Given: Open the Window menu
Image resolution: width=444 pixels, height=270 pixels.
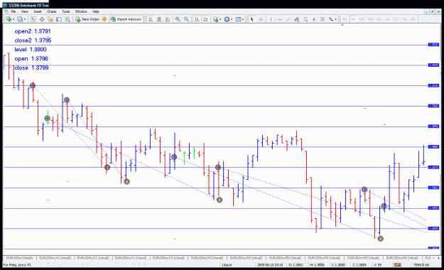Looking at the screenshot, I should pyautogui.click(x=81, y=11).
